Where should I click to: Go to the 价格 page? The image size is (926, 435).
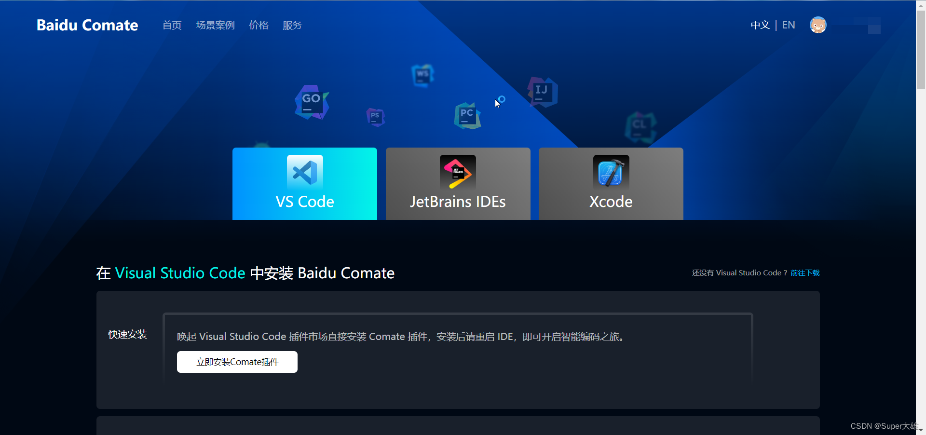[x=259, y=25]
